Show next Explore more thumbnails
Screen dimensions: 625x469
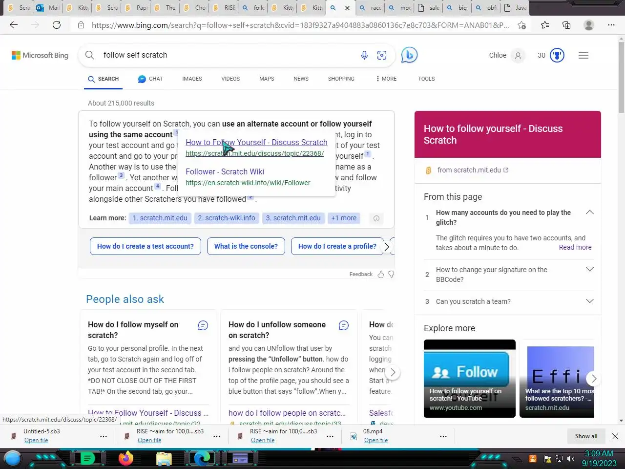click(x=594, y=379)
